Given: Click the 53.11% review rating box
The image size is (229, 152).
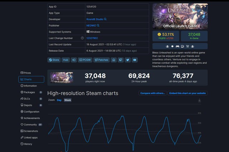Looking at the screenshot, I should pyautogui.click(x=166, y=36).
